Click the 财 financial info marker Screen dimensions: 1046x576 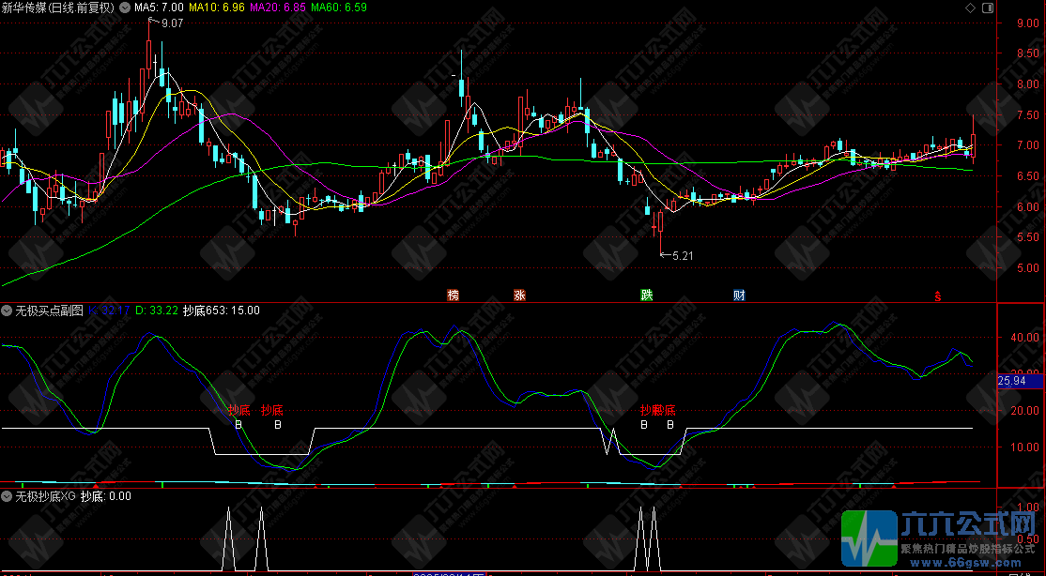pyautogui.click(x=739, y=296)
